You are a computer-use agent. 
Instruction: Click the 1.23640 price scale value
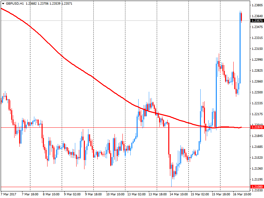[257, 16]
